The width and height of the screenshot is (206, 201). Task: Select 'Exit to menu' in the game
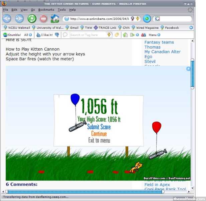click(x=99, y=140)
